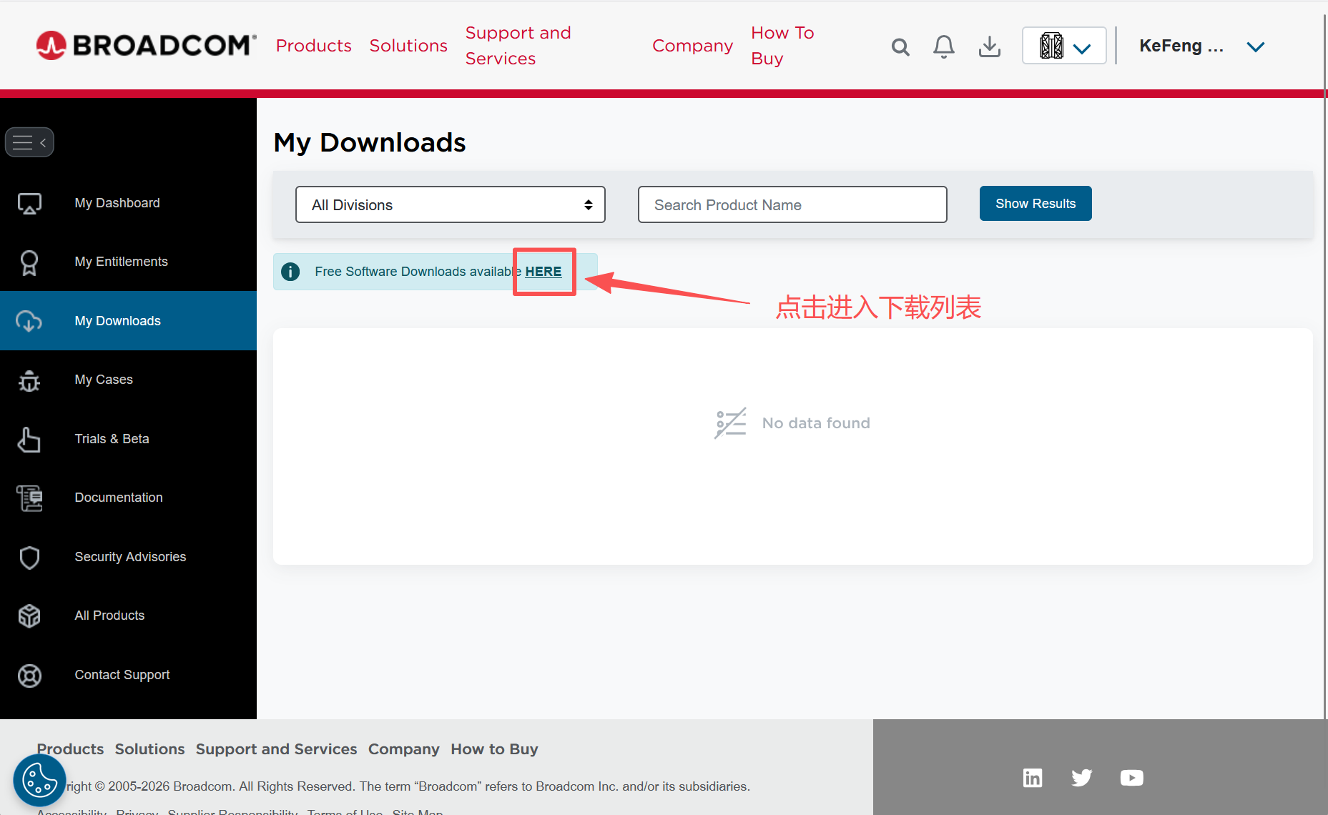Click the Documentation pages icon
The image size is (1328, 815).
point(29,498)
